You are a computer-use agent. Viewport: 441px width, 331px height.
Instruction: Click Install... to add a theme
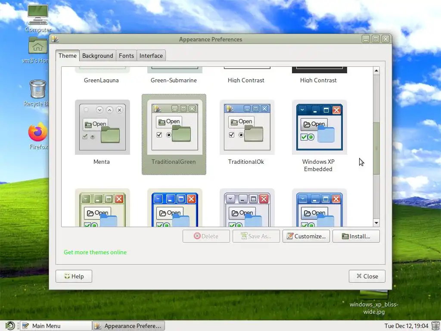tap(356, 236)
